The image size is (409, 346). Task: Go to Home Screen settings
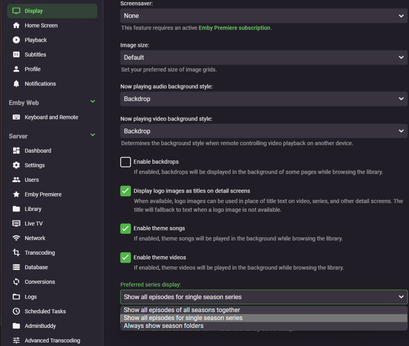tap(41, 25)
